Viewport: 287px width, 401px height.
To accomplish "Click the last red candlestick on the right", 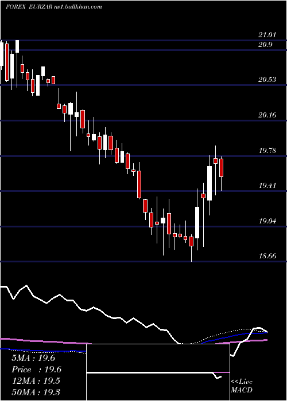I will [221, 168].
